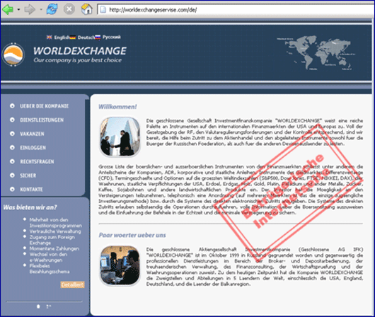The height and width of the screenshot is (317, 375).
Task: Click the Russian flag icon
Action: [x=98, y=37]
